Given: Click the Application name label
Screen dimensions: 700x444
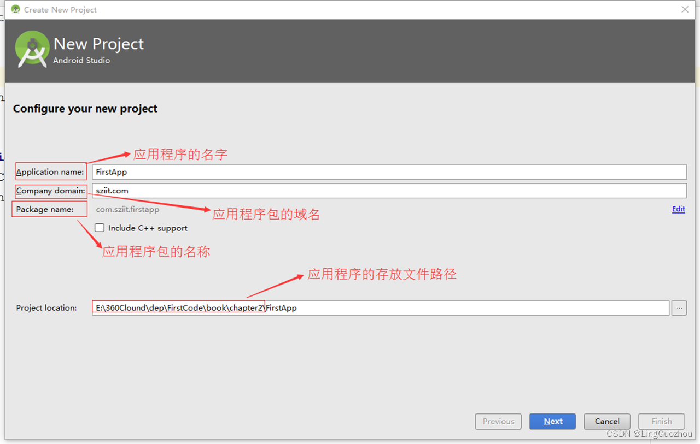Looking at the screenshot, I should 50,172.
